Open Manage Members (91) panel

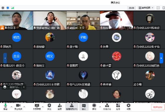click(72, 107)
